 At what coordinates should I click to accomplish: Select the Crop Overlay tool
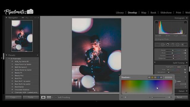(x=157, y=45)
